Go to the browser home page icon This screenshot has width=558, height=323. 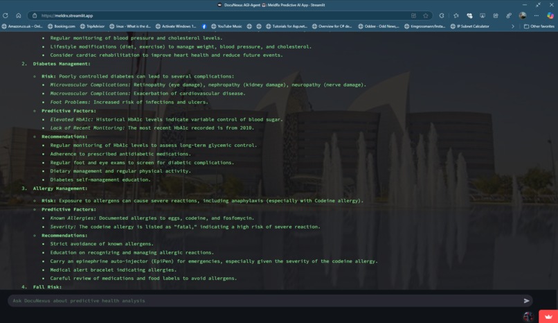pos(19,16)
